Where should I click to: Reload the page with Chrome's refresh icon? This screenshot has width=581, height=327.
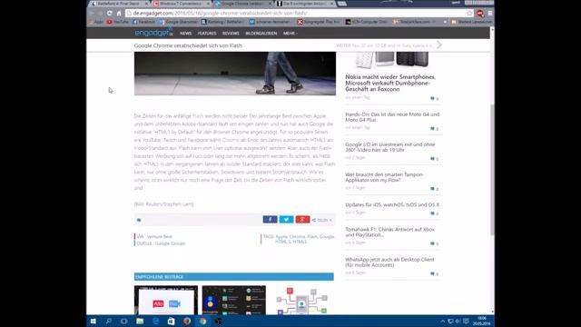(x=110, y=13)
